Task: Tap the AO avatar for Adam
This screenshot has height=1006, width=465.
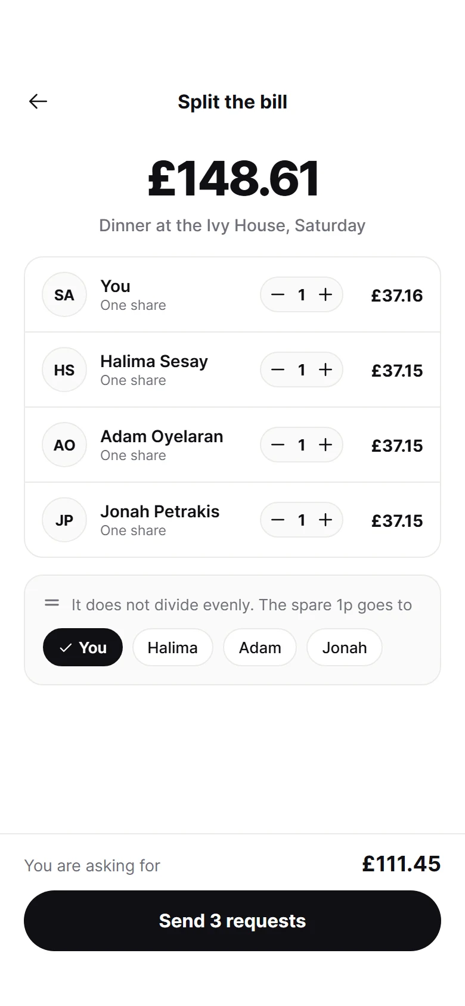Action: pyautogui.click(x=64, y=445)
